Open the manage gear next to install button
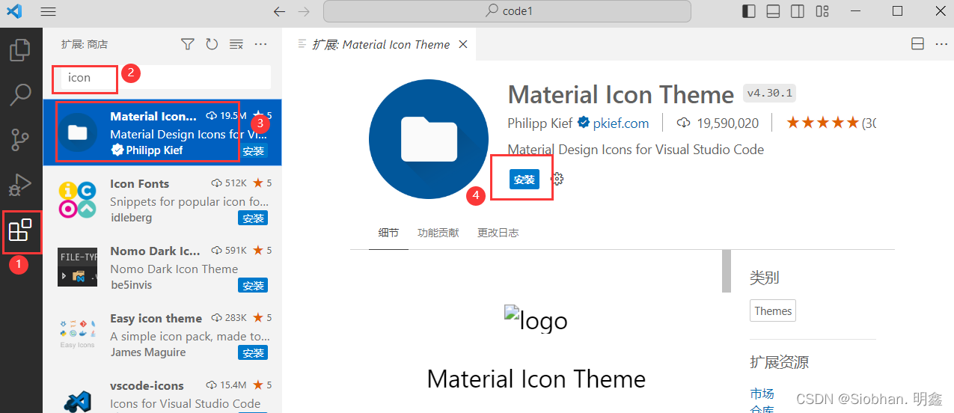This screenshot has height=413, width=954. click(557, 179)
